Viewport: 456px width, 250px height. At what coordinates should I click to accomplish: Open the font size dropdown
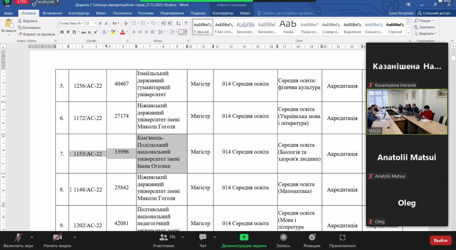95,23
